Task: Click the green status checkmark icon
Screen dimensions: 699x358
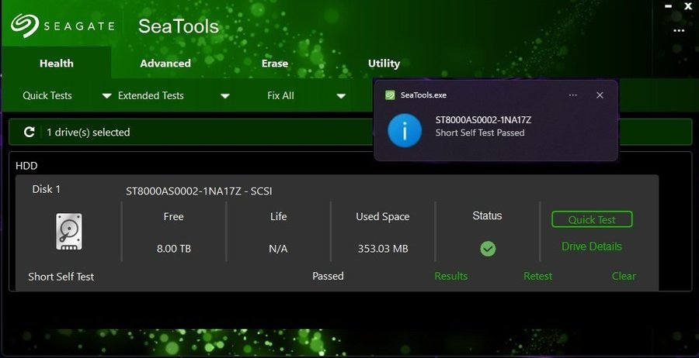Action: (488, 249)
